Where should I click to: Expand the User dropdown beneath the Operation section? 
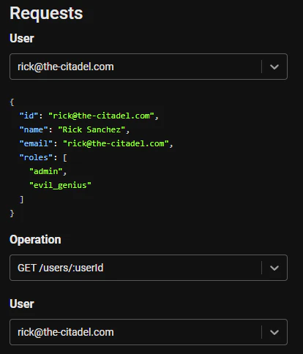(x=149, y=332)
